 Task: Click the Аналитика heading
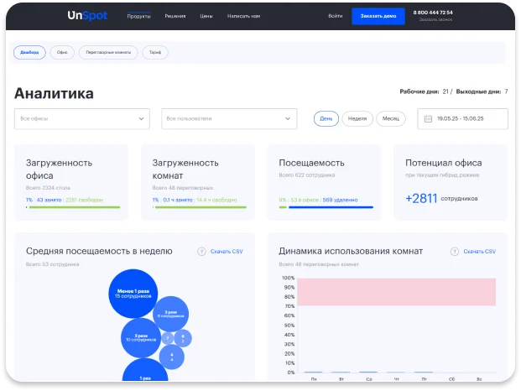click(x=54, y=93)
